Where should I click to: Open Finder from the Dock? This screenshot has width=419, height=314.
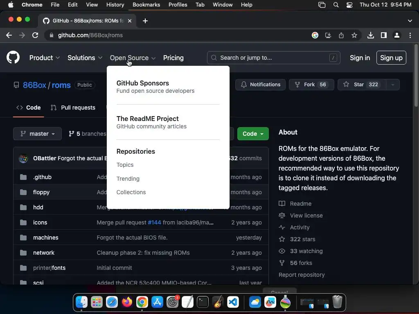point(81,302)
